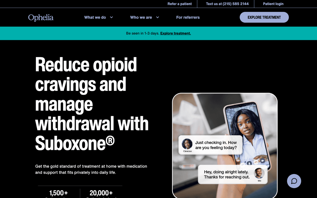
Task: Click the end call icon on phone
Action: tap(256, 162)
